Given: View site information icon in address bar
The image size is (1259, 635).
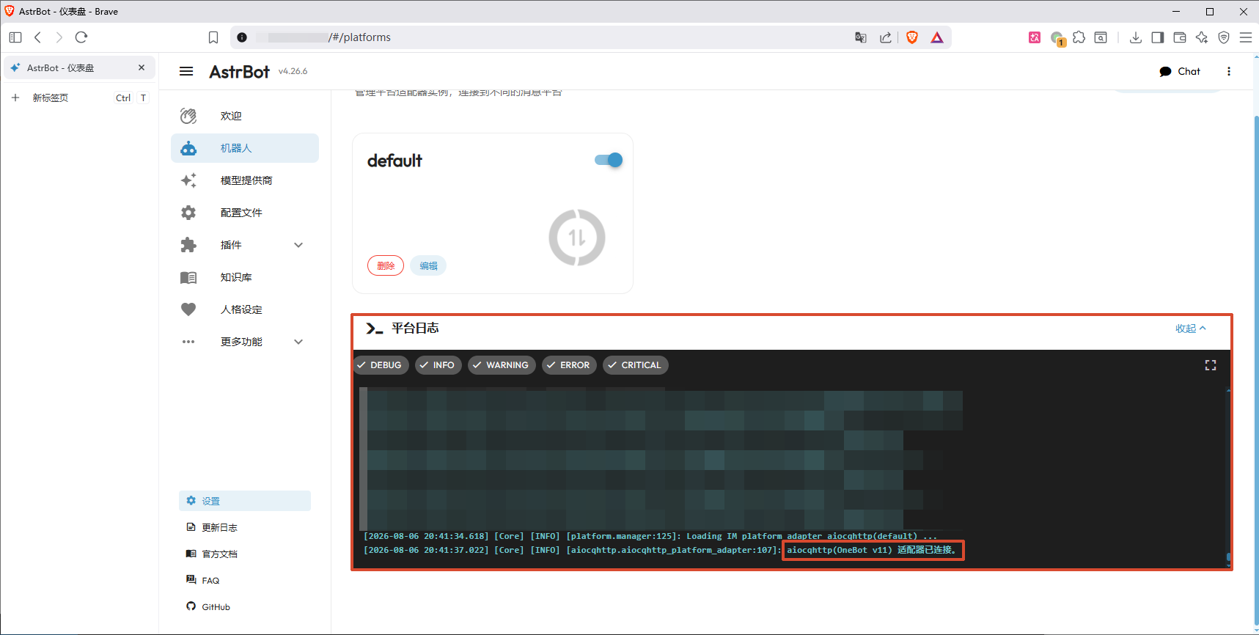Looking at the screenshot, I should (x=242, y=37).
